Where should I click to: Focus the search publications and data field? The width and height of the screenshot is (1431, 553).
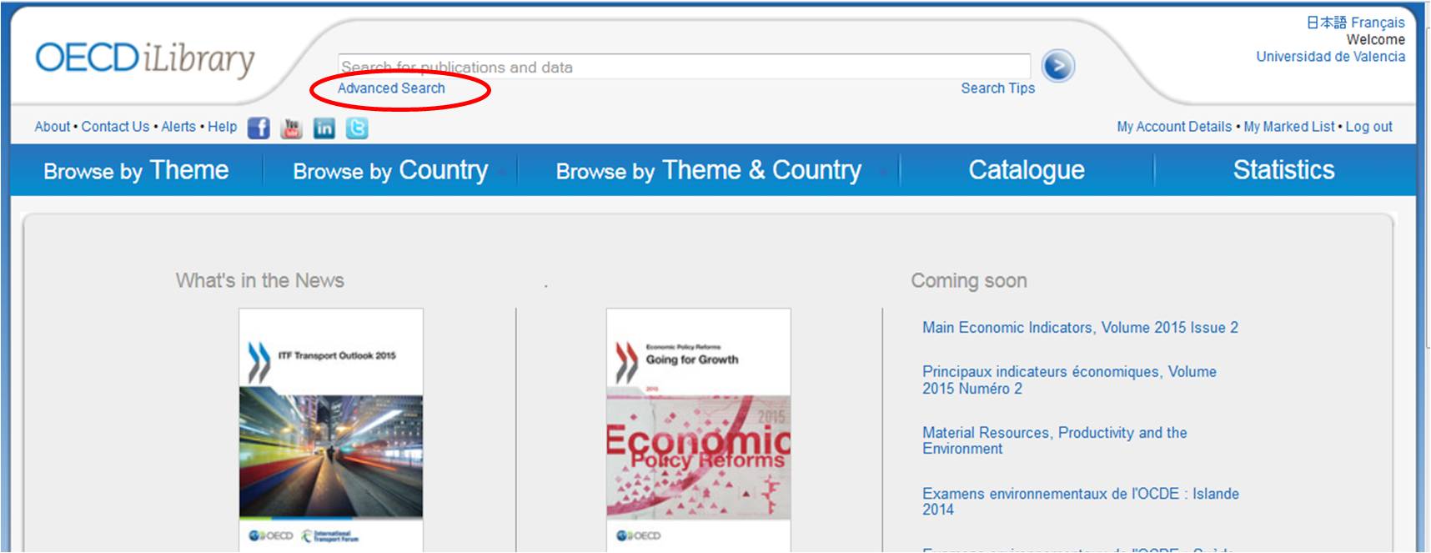click(x=684, y=67)
